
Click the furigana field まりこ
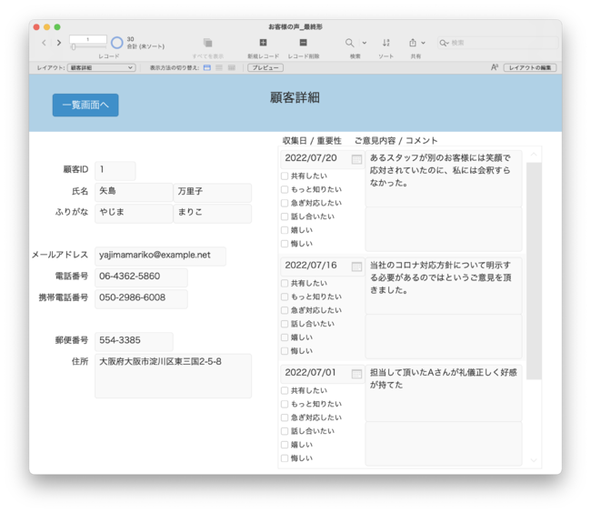pyautogui.click(x=213, y=214)
